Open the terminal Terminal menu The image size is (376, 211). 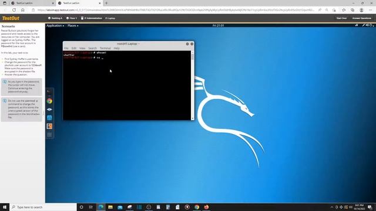105,48
